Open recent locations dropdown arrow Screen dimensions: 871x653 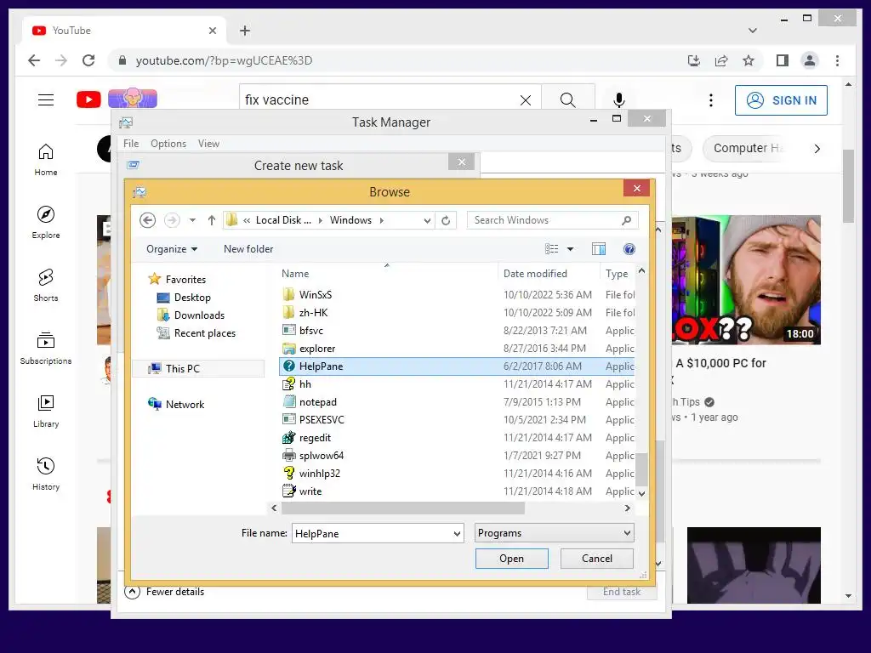(x=192, y=220)
